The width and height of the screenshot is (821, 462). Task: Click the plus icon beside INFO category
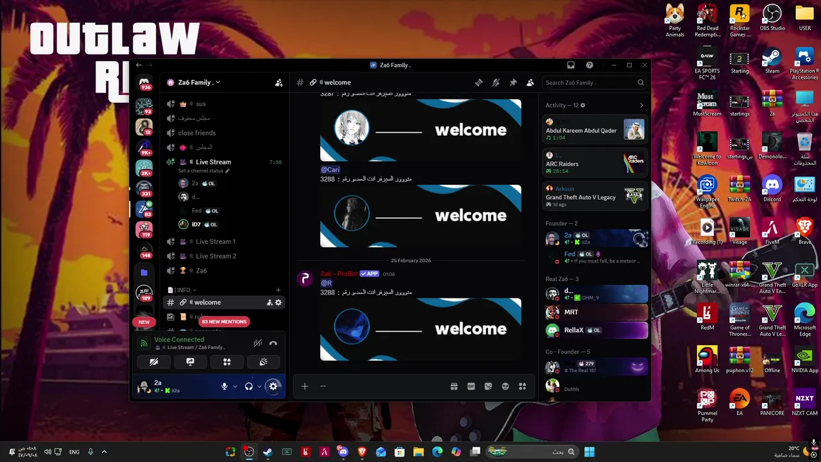pos(278,290)
